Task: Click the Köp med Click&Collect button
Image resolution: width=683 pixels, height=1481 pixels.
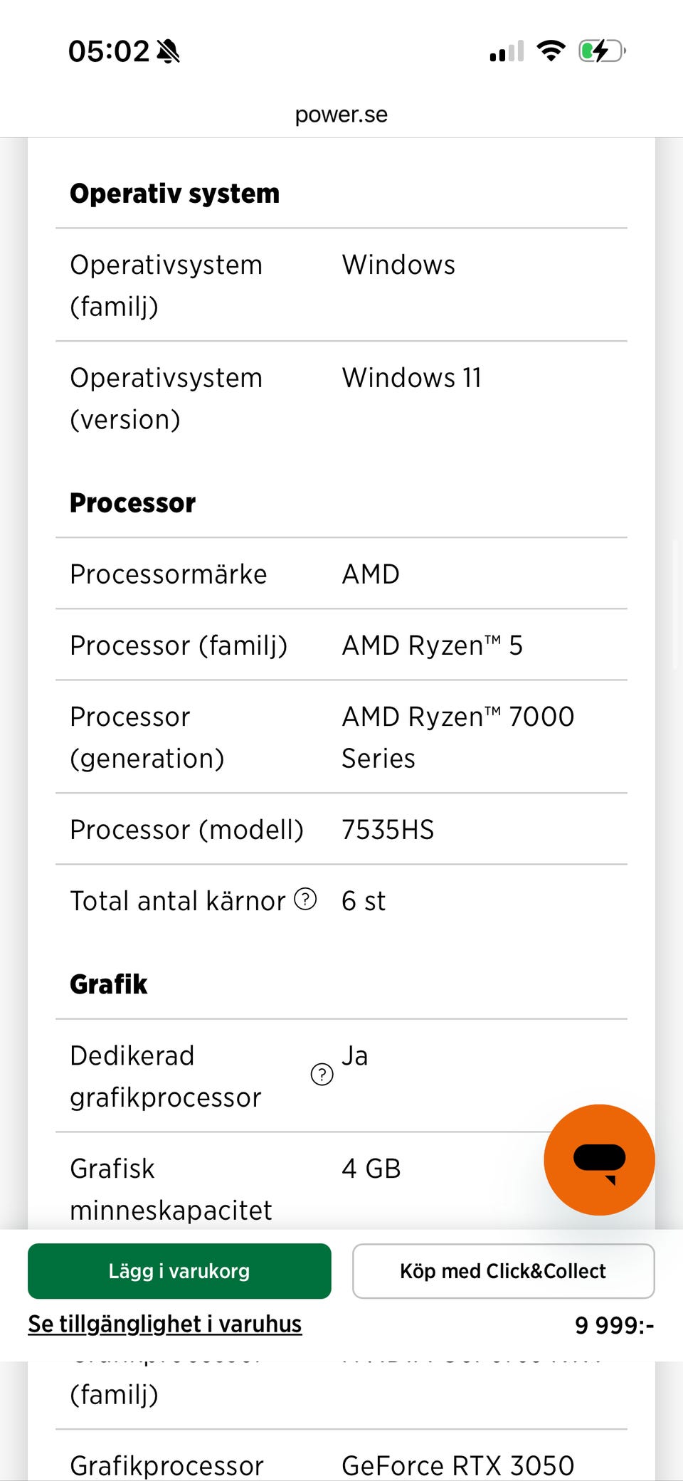Action: coord(503,1271)
